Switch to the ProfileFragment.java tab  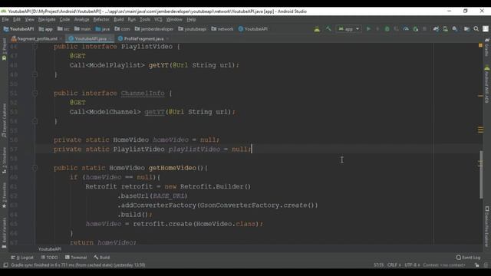click(x=143, y=39)
